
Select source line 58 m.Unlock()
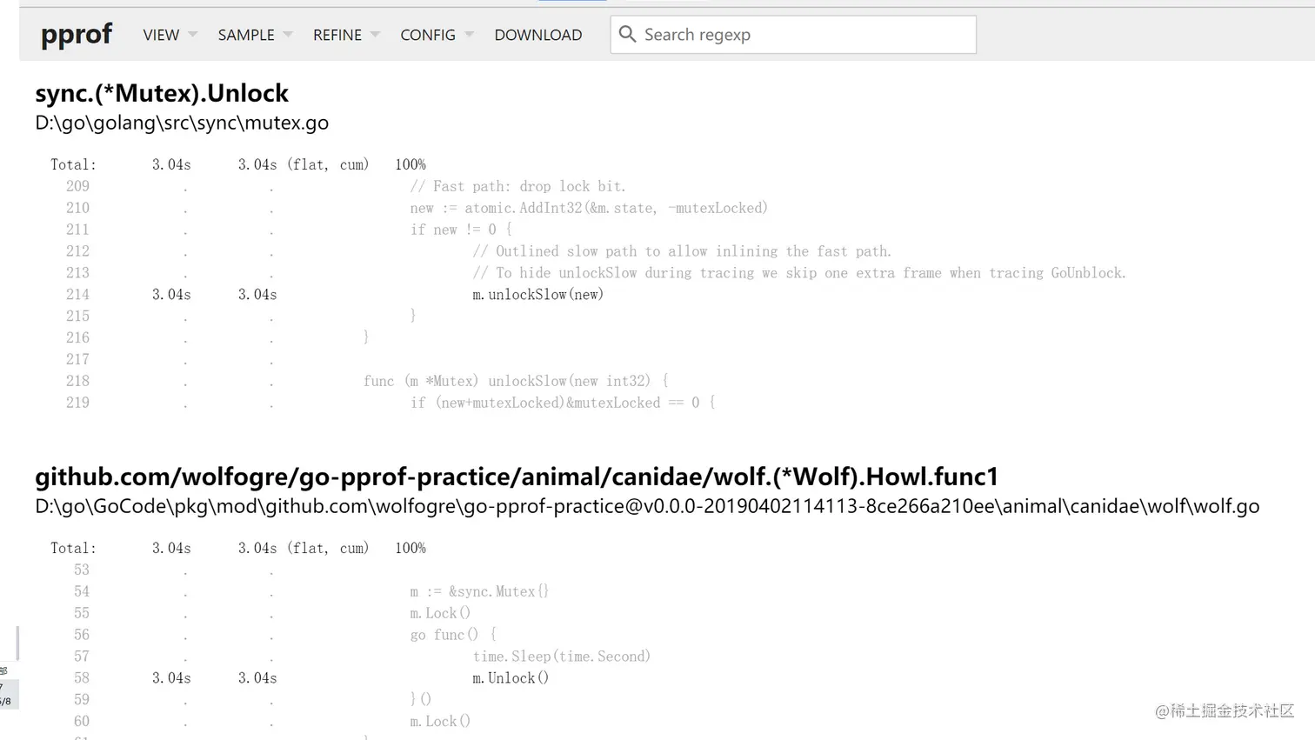(x=511, y=678)
